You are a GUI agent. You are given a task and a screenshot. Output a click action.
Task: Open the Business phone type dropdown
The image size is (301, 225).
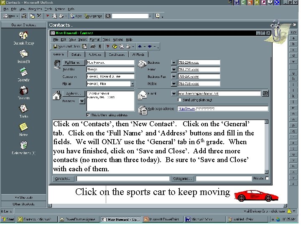[174, 63]
